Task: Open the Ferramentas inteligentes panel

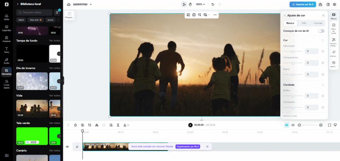Action: click(333, 42)
